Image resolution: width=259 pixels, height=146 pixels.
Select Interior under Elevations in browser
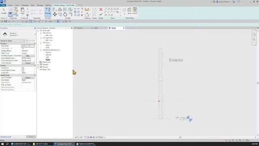pyautogui.click(x=49, y=55)
